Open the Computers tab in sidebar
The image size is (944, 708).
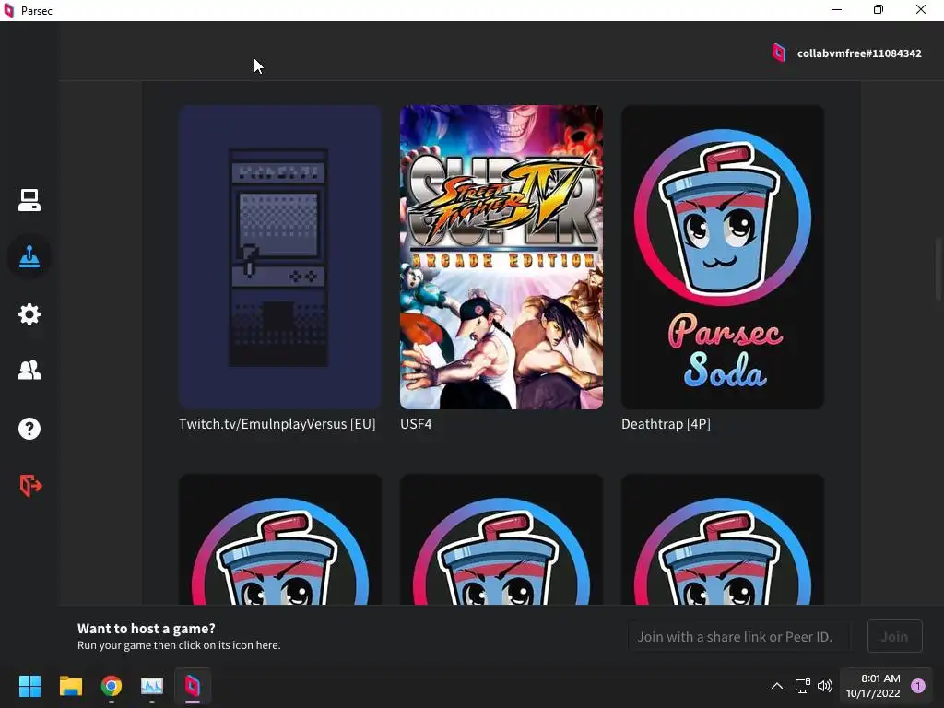tap(29, 200)
